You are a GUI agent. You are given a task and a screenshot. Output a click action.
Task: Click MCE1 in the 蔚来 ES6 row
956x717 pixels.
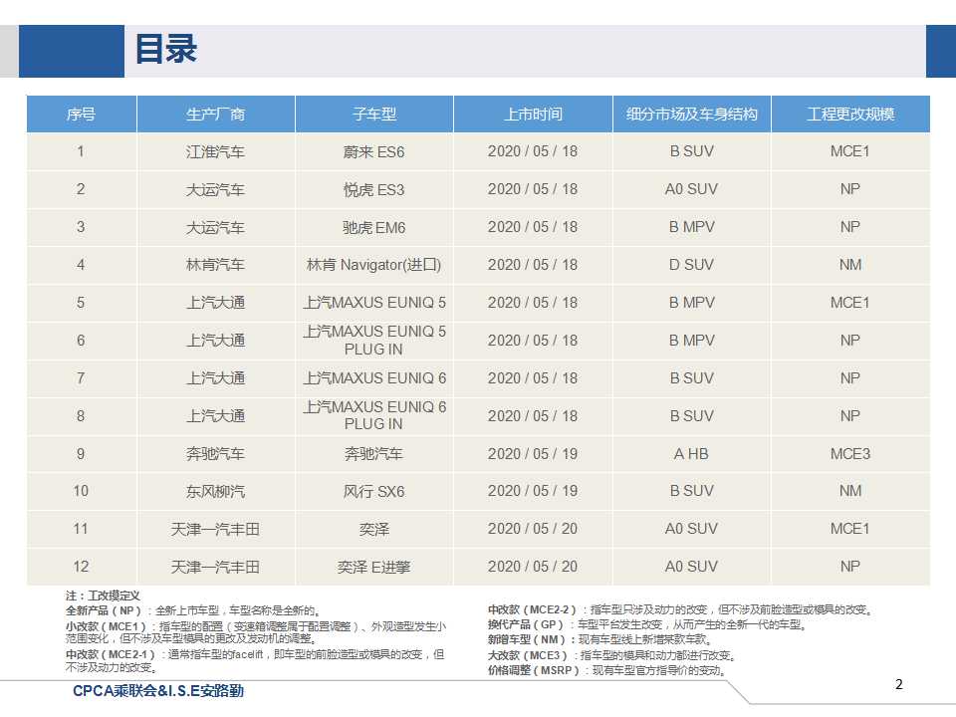(849, 151)
